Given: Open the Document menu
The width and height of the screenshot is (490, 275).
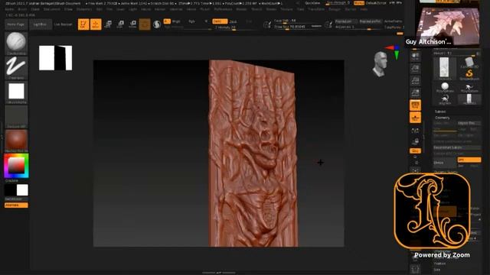Looking at the screenshot, I should click(x=52, y=9).
